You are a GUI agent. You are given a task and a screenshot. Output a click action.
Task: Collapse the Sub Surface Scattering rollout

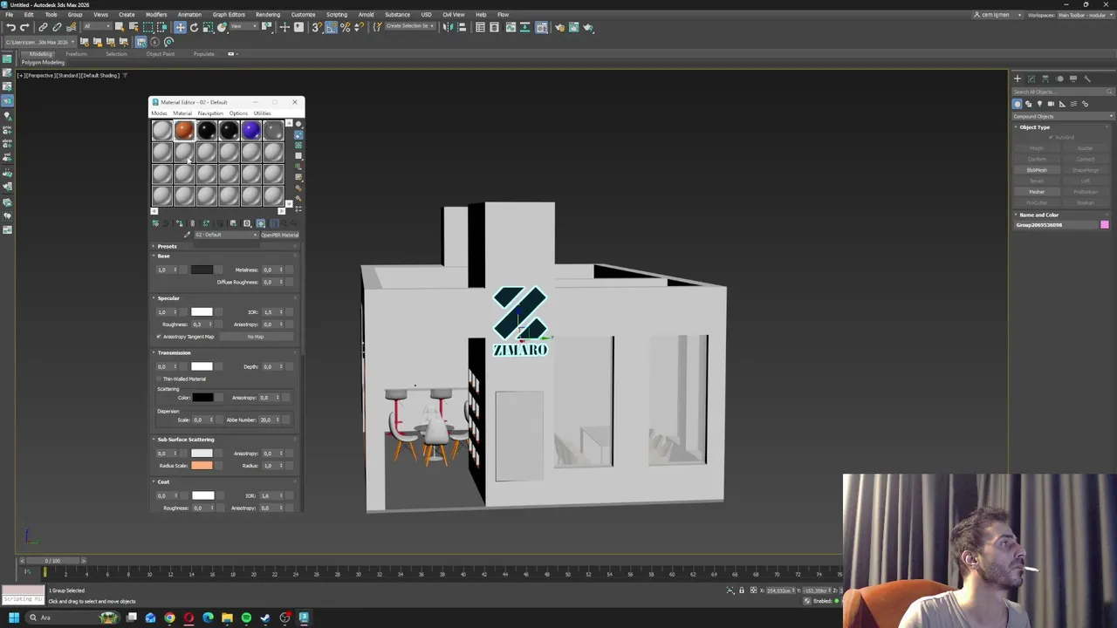pyautogui.click(x=185, y=440)
